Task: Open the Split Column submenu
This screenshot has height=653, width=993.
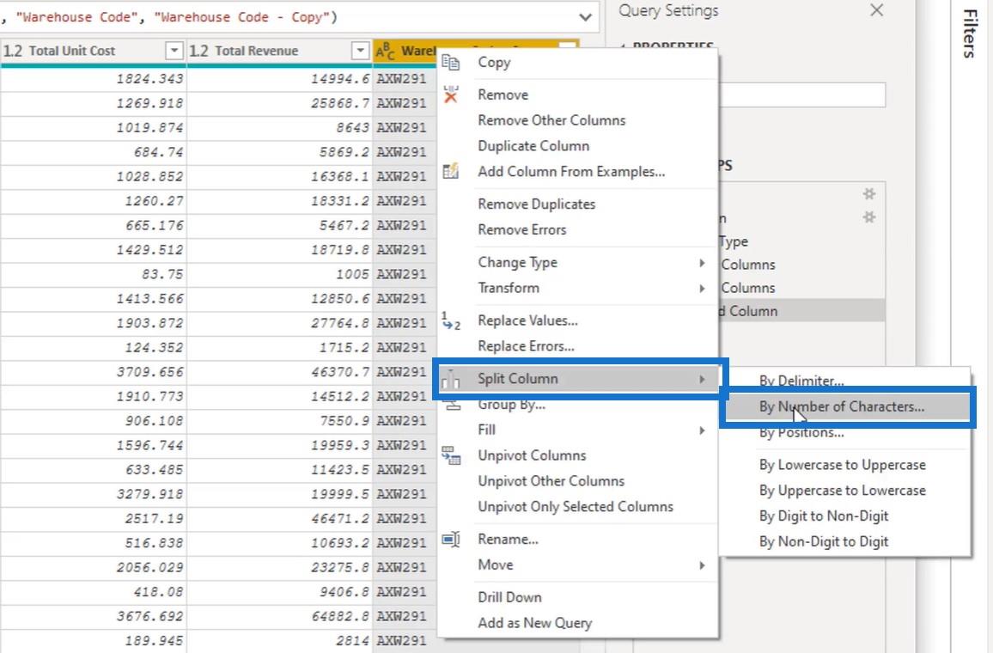Action: tap(577, 379)
